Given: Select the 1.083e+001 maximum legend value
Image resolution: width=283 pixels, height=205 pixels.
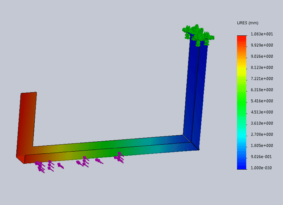Looking at the screenshot, I should [x=262, y=34].
